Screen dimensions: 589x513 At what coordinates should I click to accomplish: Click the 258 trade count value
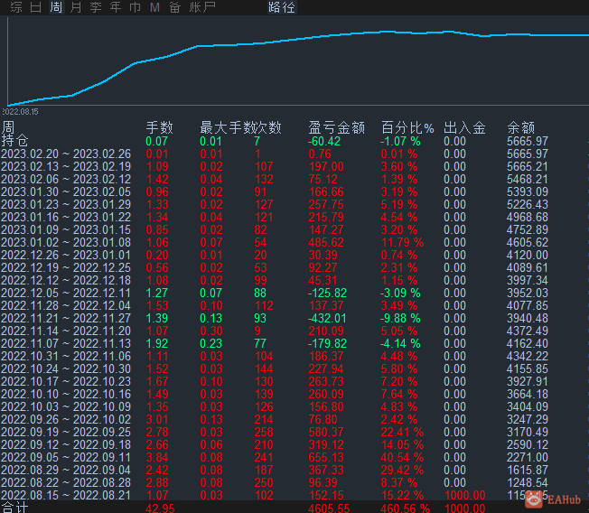(x=264, y=433)
